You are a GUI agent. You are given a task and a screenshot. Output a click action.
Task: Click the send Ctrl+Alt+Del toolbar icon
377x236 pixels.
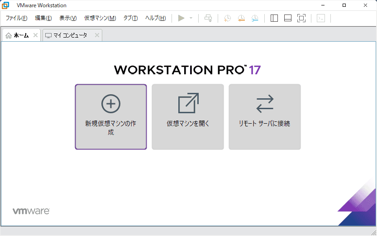tap(208, 18)
